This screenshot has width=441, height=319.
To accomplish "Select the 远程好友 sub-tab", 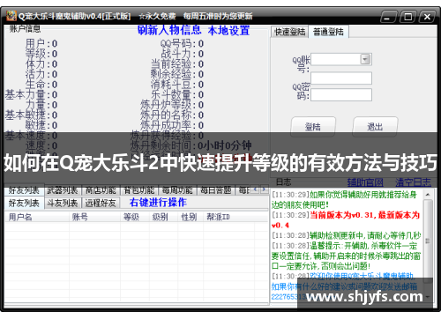I will point(101,203).
